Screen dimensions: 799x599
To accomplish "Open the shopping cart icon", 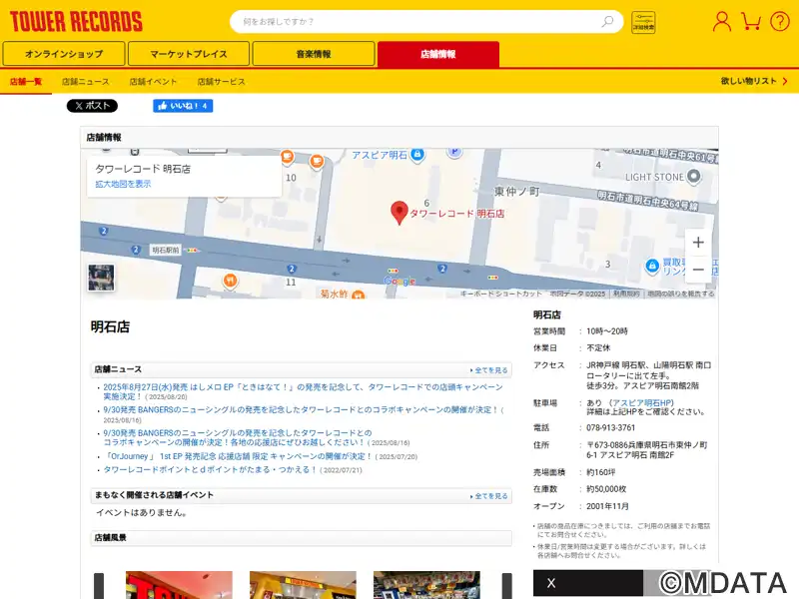I will tap(751, 21).
